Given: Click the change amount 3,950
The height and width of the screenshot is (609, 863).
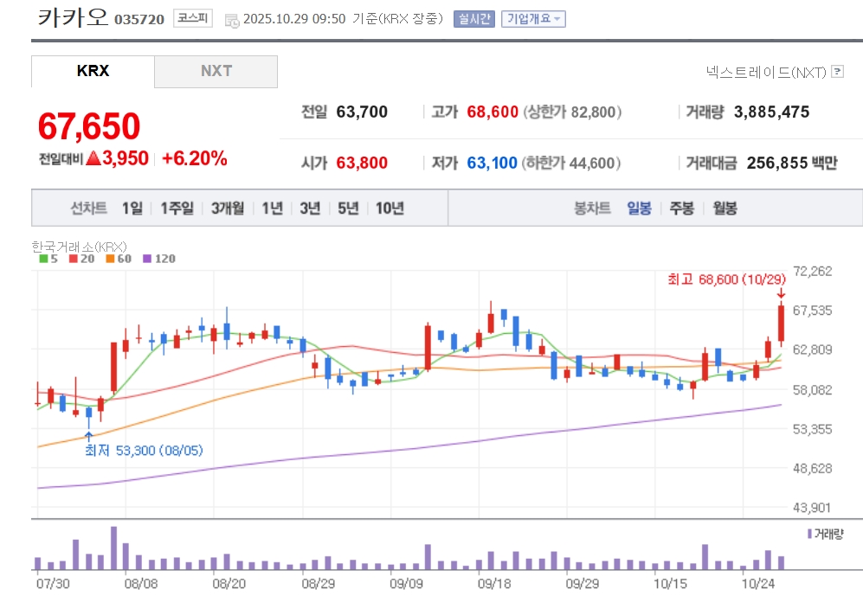Looking at the screenshot, I should tap(126, 158).
